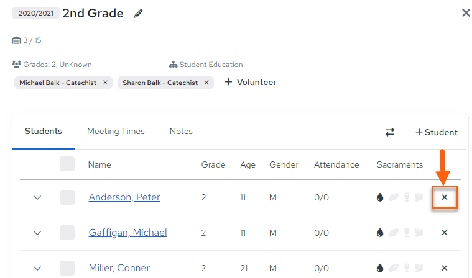Expand Anderson, Peter row details

pos(37,197)
